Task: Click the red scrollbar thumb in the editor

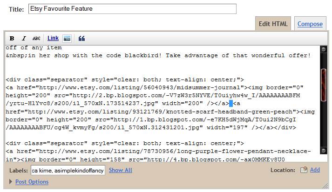Action: tap(323, 85)
